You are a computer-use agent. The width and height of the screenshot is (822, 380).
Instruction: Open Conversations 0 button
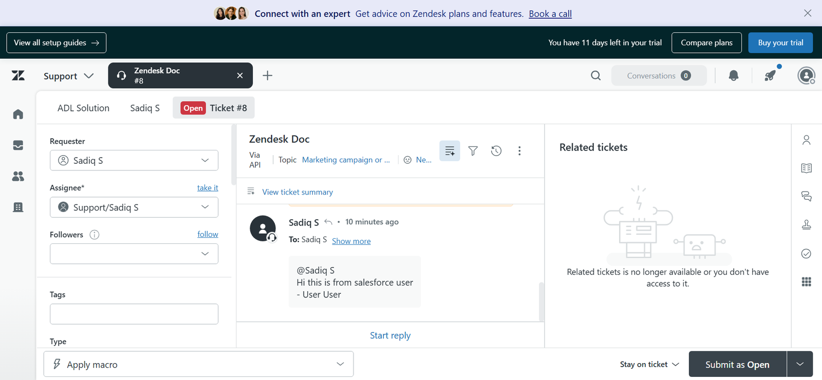tap(659, 75)
